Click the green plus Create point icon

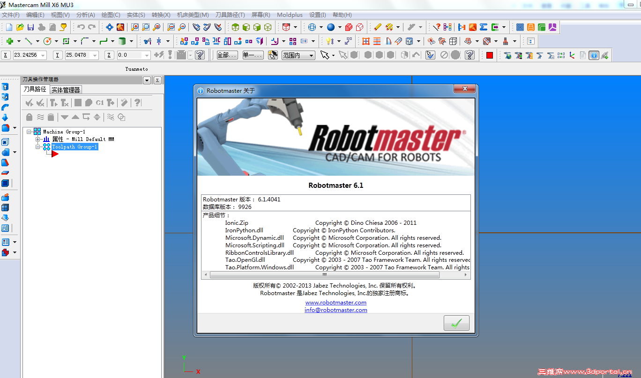click(x=9, y=41)
